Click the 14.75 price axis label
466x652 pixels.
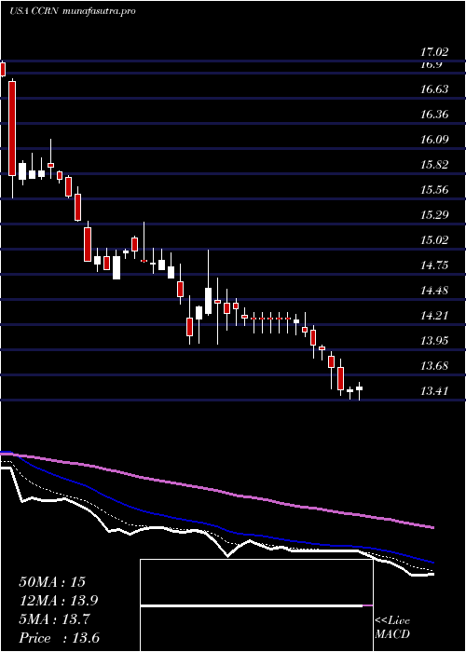tap(434, 265)
